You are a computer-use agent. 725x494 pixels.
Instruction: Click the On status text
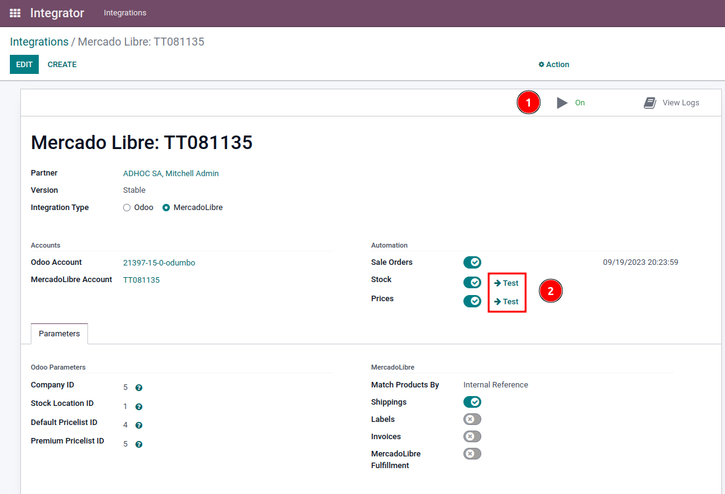click(x=580, y=103)
